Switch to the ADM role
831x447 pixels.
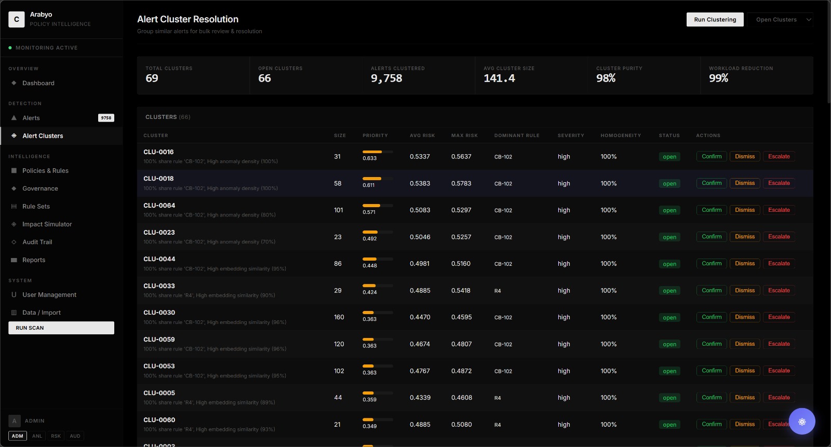pyautogui.click(x=18, y=436)
